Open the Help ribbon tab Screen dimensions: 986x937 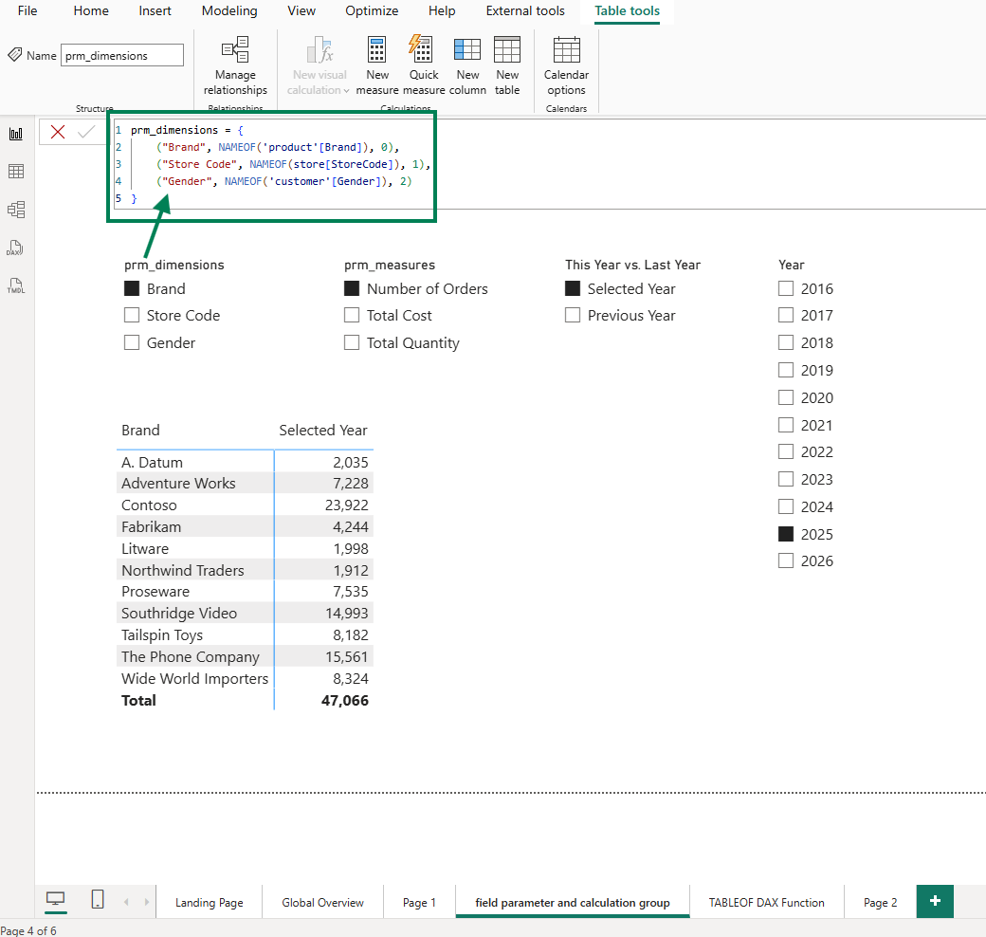click(x=442, y=10)
